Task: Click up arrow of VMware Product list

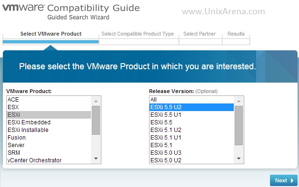Action: click(x=96, y=101)
